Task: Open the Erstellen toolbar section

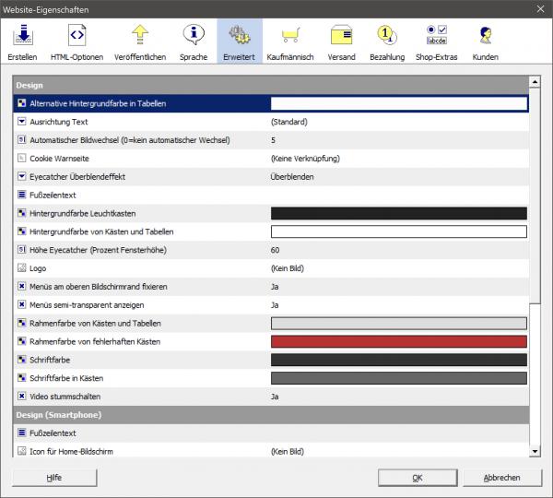Action: pos(22,42)
